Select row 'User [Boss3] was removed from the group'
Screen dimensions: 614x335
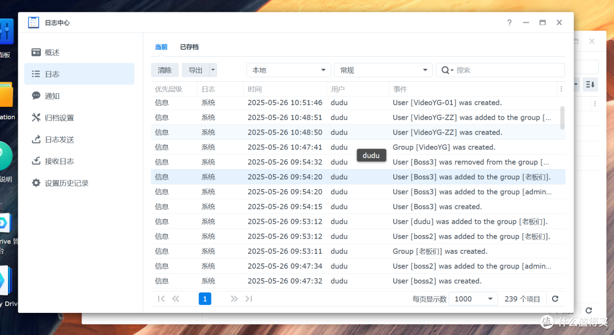tap(358, 162)
